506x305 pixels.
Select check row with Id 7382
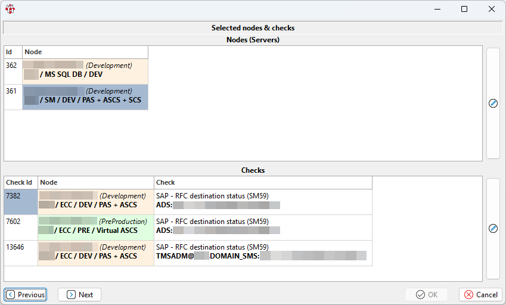tap(20, 201)
